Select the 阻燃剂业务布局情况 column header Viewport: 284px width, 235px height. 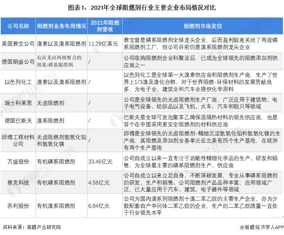pyautogui.click(x=62, y=26)
